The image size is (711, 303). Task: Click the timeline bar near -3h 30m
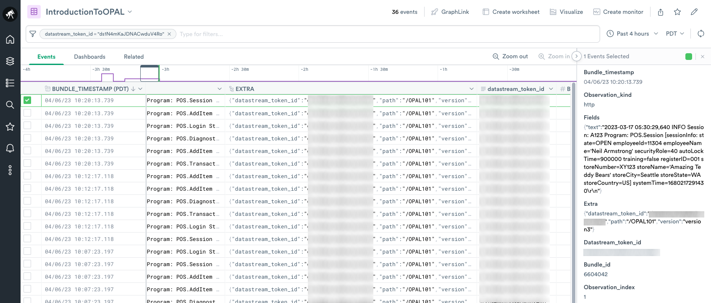(108, 77)
